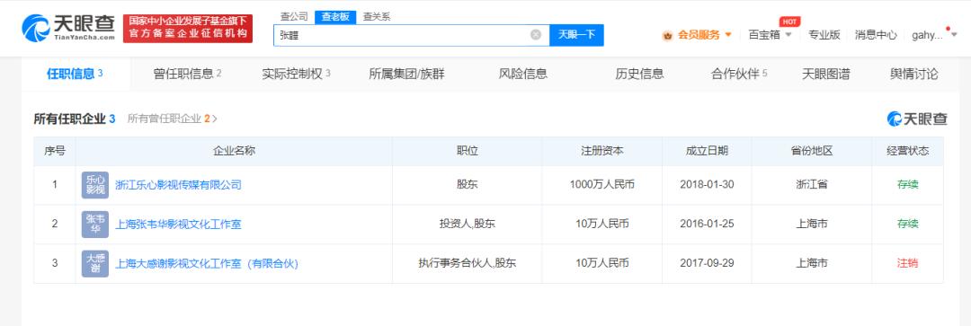971x326 pixels.
Task: Open the 乐心影视 company logo thumbnail
Action: click(x=94, y=185)
